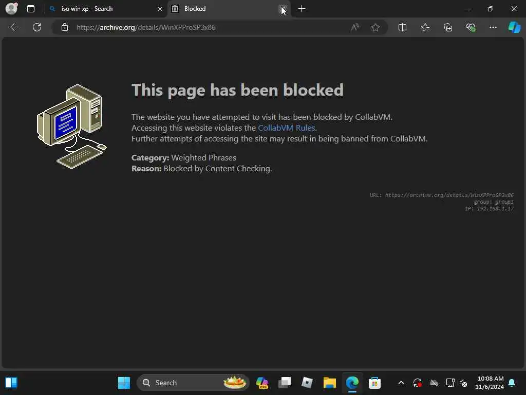Open Read Aloud from the address bar

[x=355, y=27]
